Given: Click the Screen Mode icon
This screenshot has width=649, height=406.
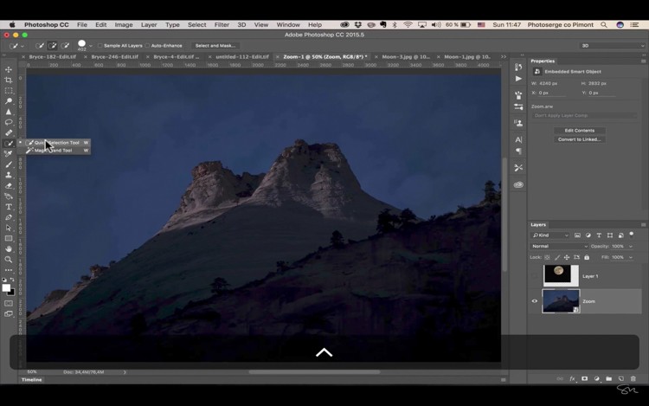Looking at the screenshot, I should [x=9, y=313].
